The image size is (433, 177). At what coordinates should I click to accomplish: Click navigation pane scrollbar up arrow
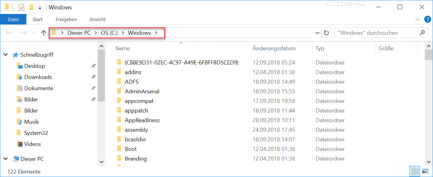[101, 46]
